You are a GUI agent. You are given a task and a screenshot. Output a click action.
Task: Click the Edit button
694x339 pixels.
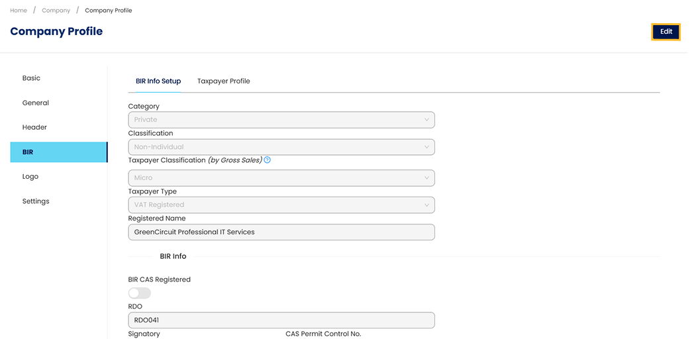pos(666,32)
